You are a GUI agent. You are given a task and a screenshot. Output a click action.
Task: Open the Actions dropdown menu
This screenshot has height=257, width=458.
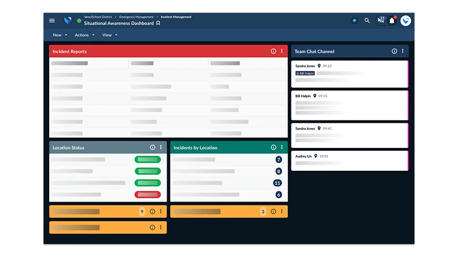pos(84,35)
